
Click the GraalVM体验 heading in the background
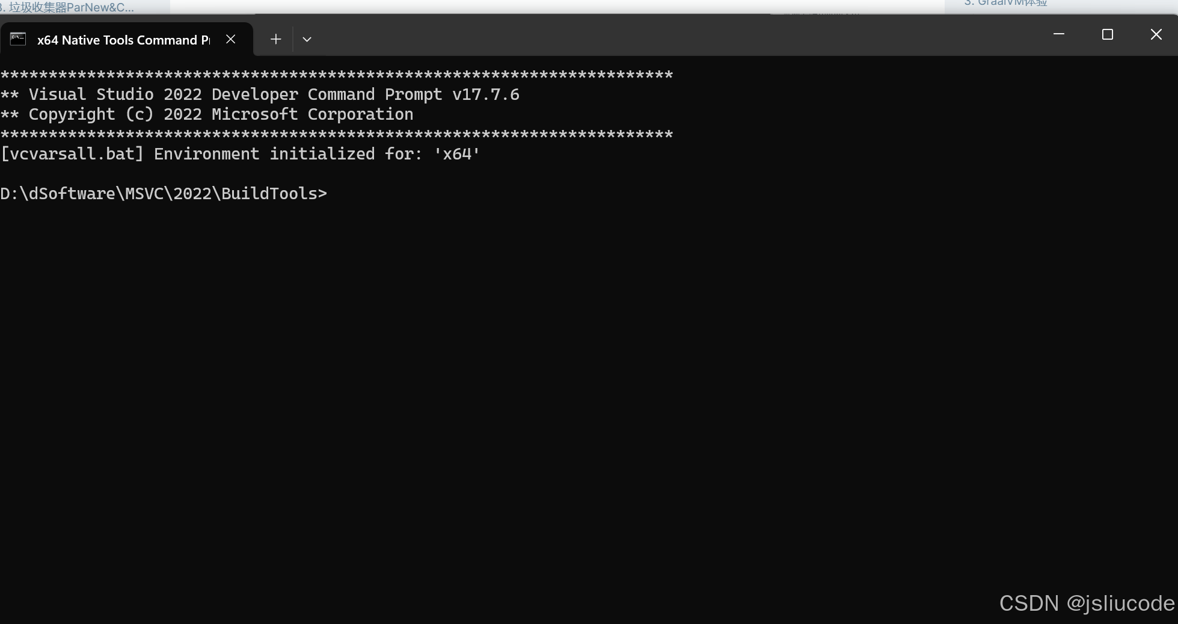point(1005,3)
